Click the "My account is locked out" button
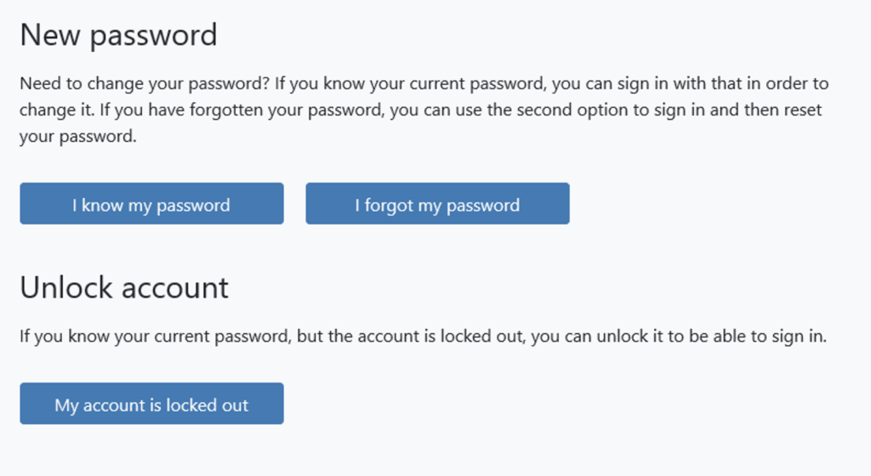 coord(151,405)
